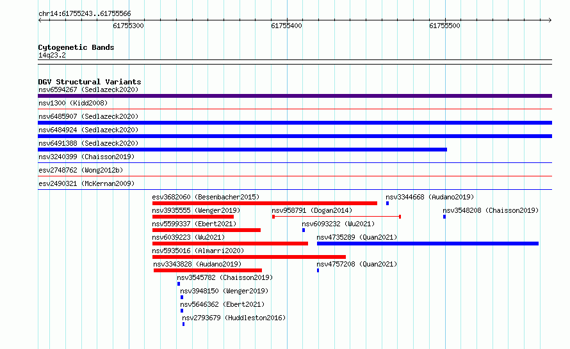
Task: Click the nsv2793679 (Huddleston2016) label
Action: 234,318
